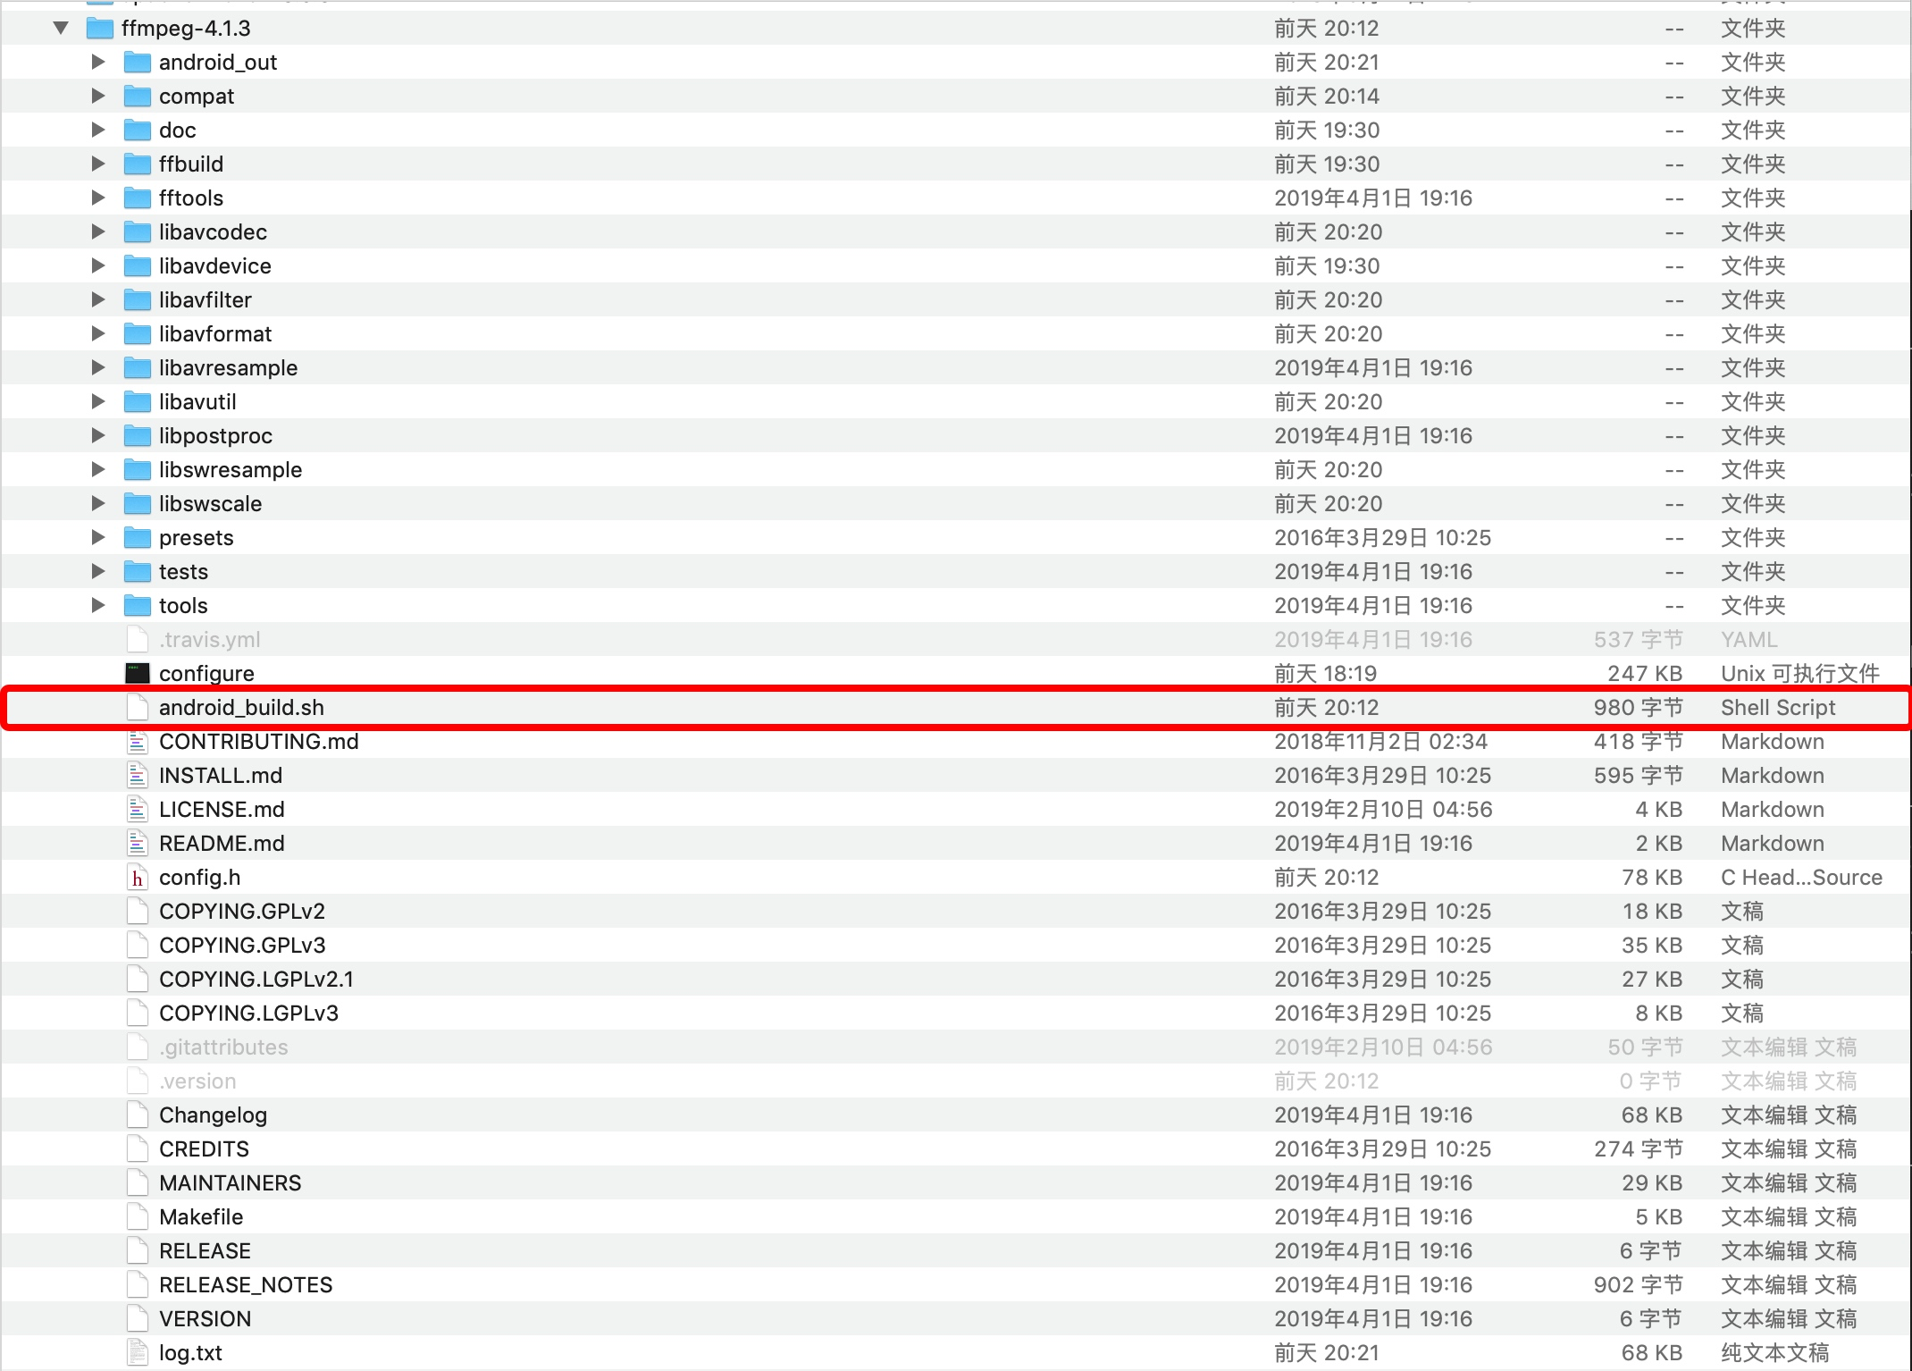Select the libavfilter folder icon

pos(137,300)
